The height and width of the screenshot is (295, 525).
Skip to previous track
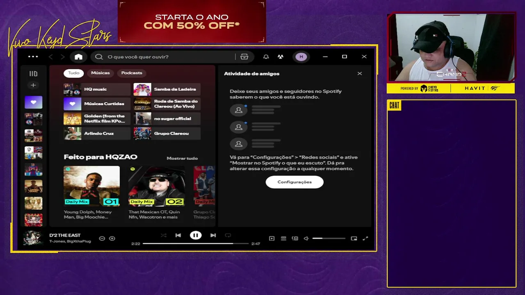coord(178,235)
